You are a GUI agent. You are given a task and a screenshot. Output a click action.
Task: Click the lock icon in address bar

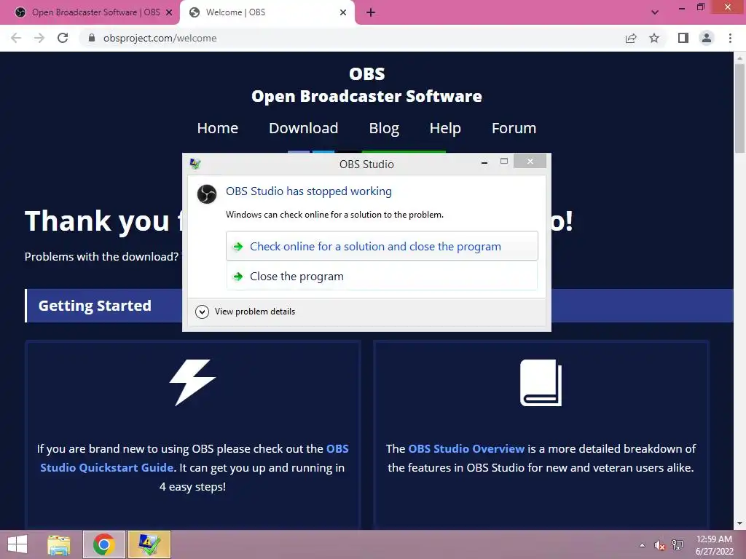(x=92, y=38)
